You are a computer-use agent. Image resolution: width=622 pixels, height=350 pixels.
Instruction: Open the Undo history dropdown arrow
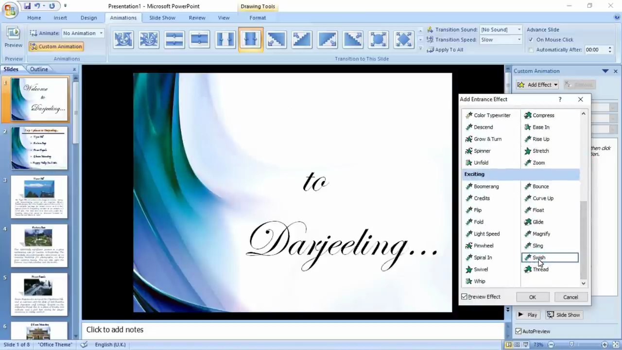coord(44,6)
